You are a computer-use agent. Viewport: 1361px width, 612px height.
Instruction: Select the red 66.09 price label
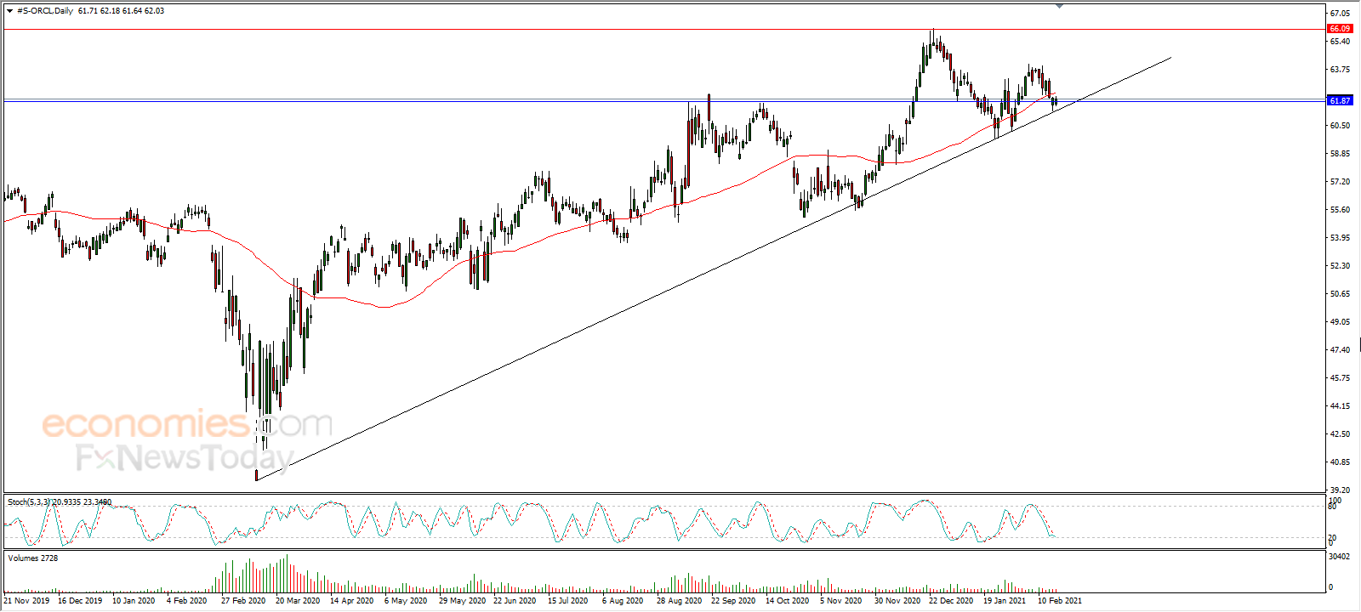tap(1340, 29)
